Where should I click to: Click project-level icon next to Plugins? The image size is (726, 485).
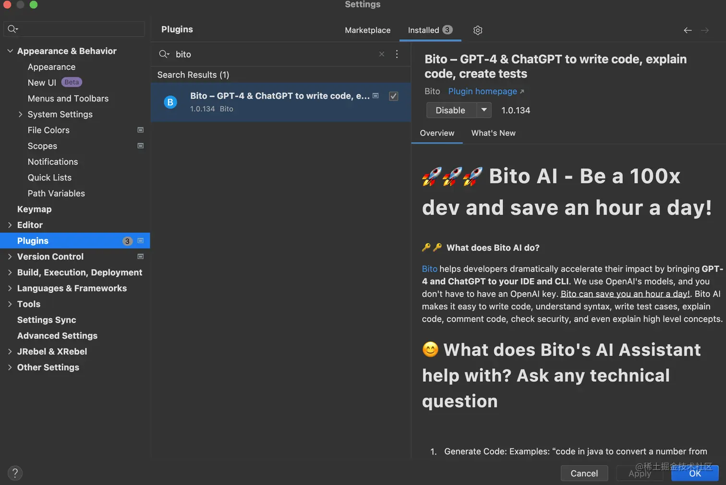141,240
